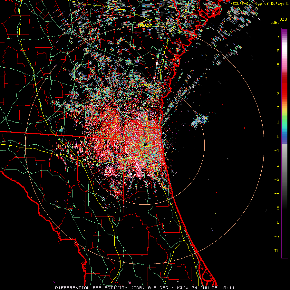
Task: Click the 3 value on color scale
Action: tap(278, 93)
